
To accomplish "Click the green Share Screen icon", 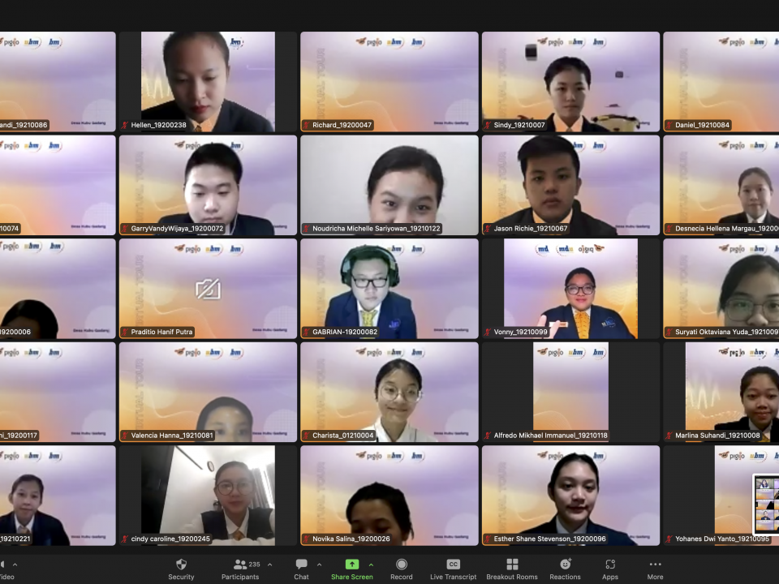I will [351, 565].
